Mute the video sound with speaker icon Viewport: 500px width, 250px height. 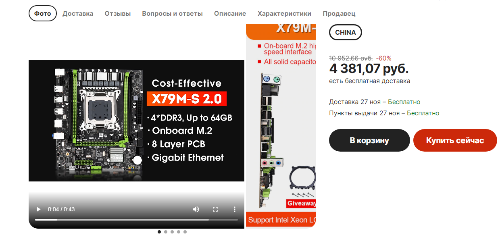pyautogui.click(x=196, y=209)
